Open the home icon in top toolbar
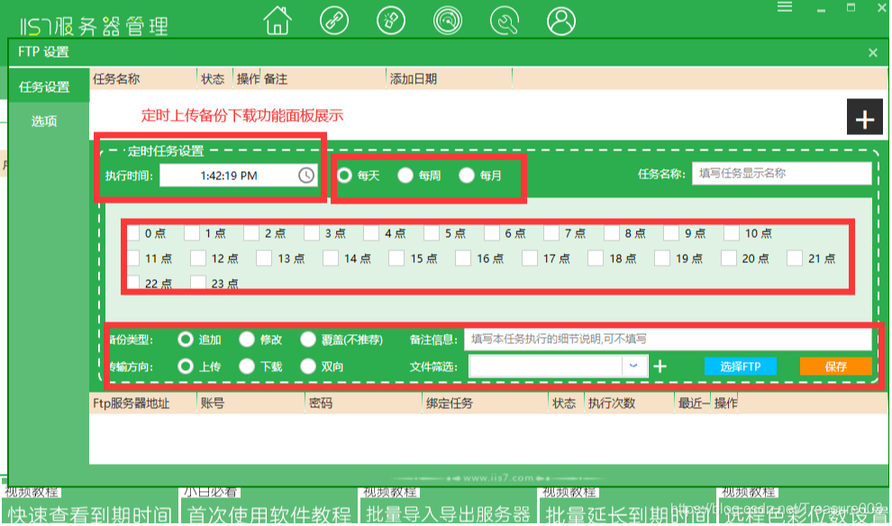892x526 pixels. click(x=277, y=21)
